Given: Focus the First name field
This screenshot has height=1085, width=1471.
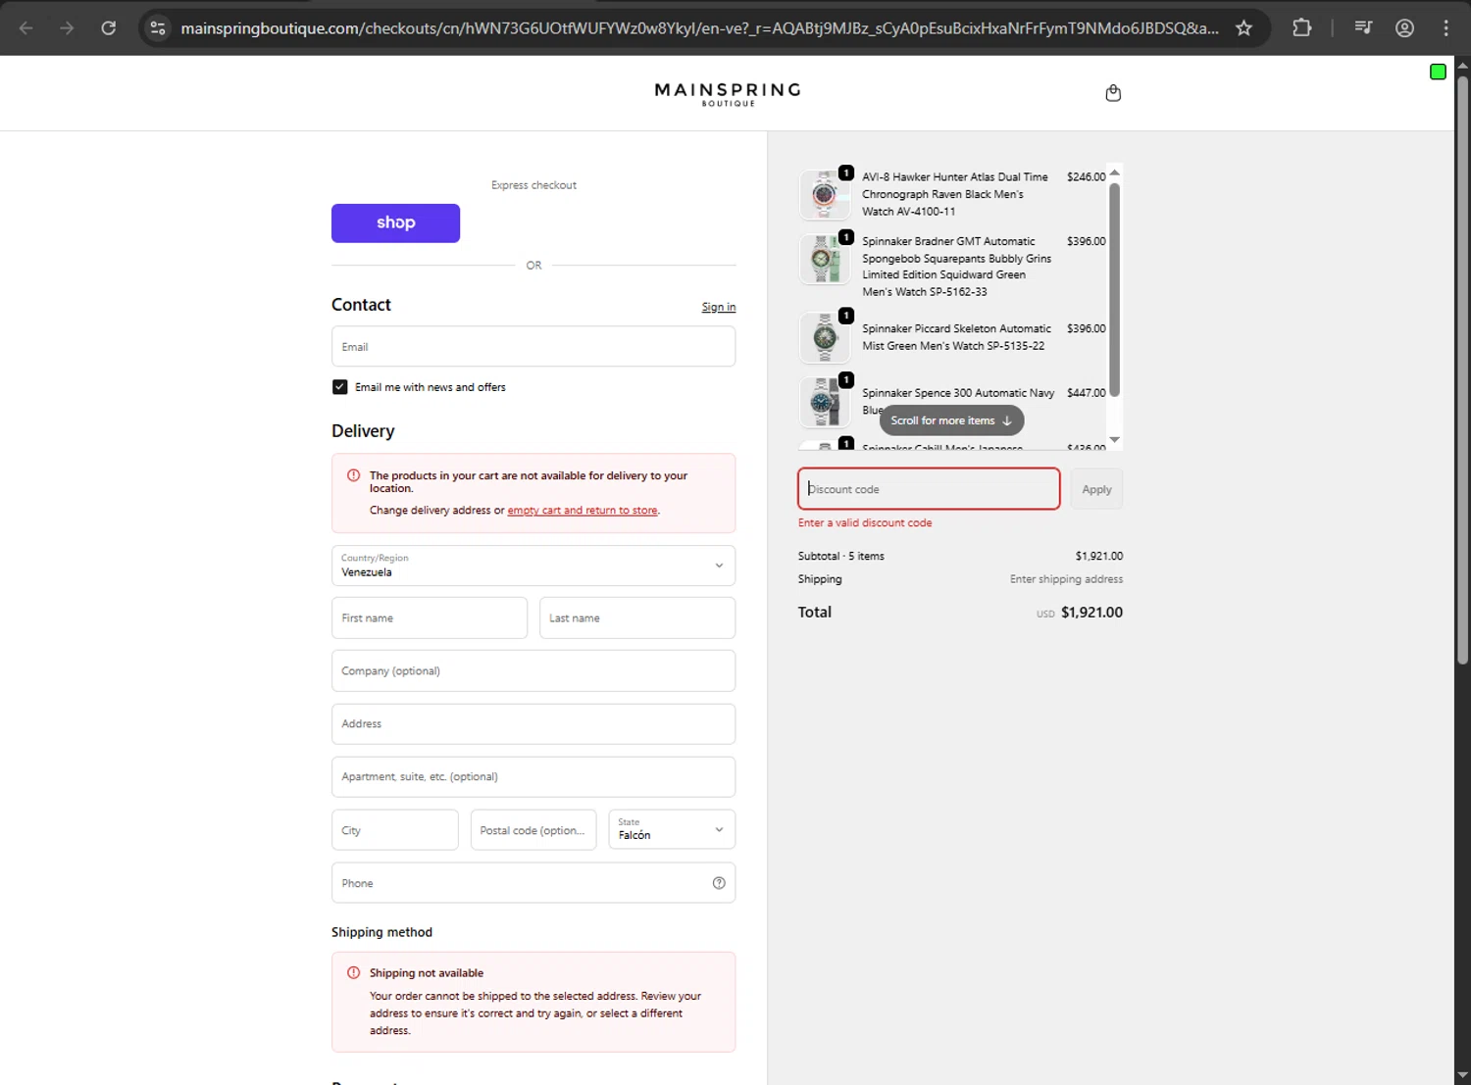Looking at the screenshot, I should point(430,618).
